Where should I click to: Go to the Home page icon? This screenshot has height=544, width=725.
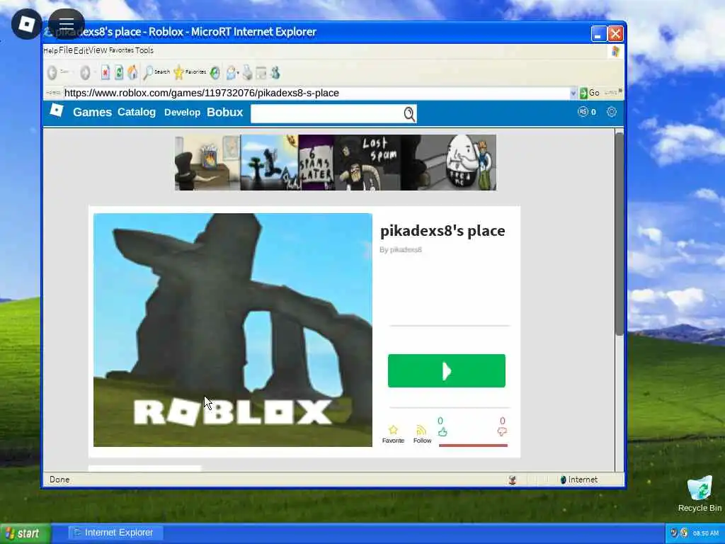coord(132,73)
